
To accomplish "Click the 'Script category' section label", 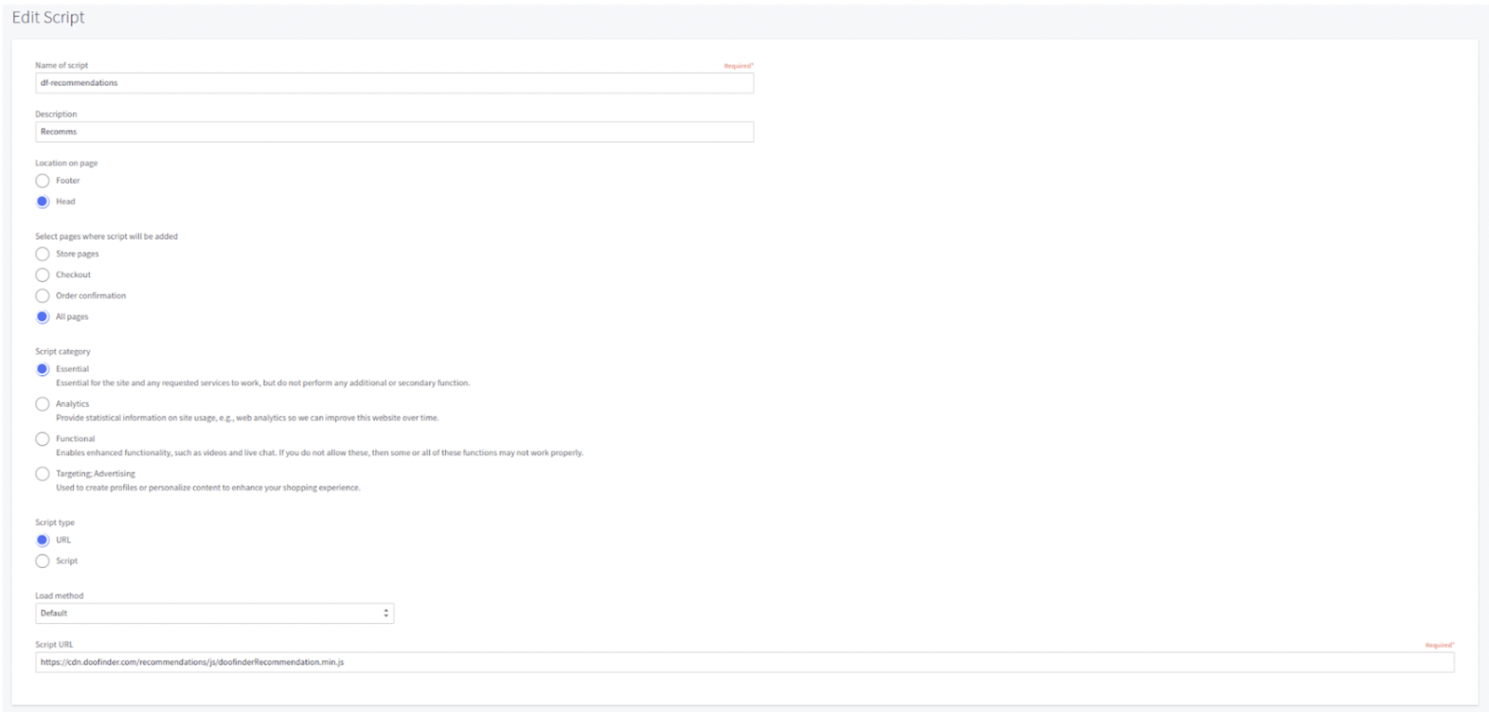I will pos(62,351).
